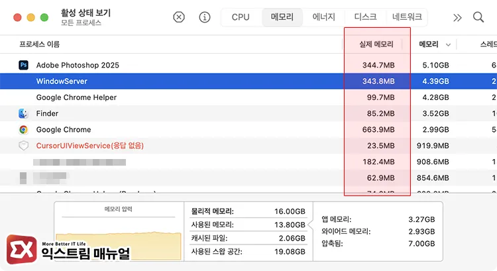Screen dimensions: 497x271
Task: Click the 344.7MB real memory value
Action: click(378, 66)
